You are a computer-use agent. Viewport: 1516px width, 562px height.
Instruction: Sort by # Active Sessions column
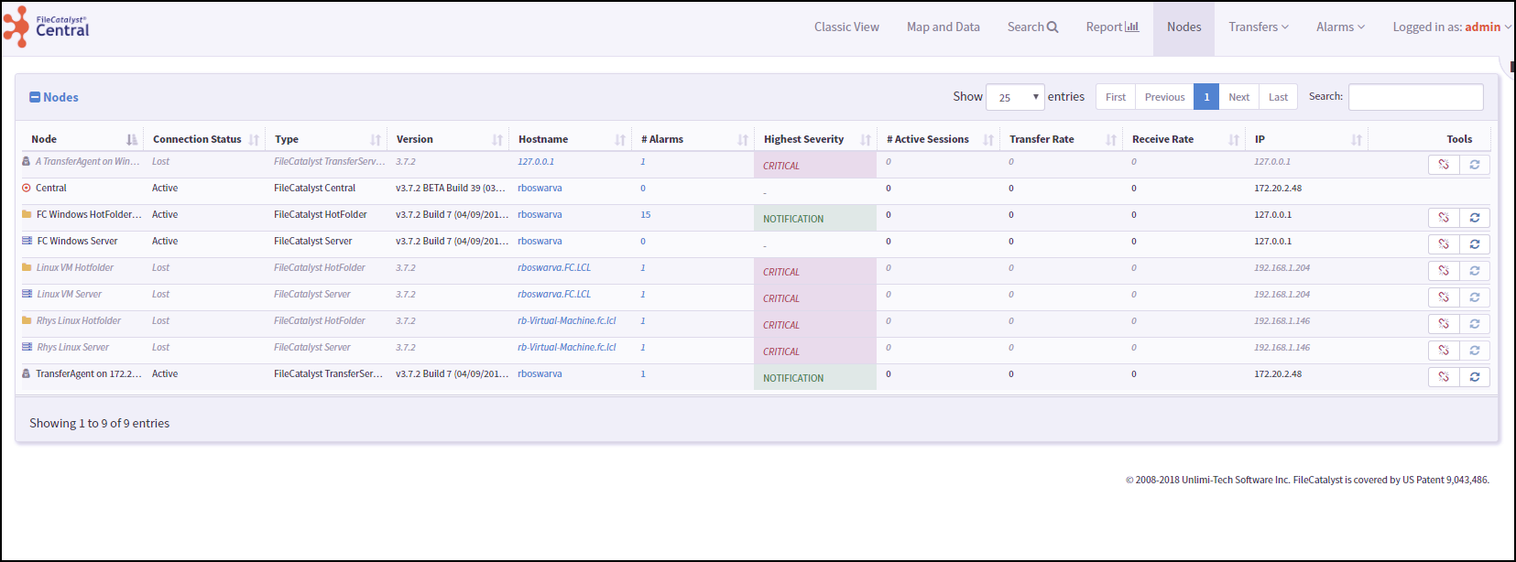pos(939,139)
